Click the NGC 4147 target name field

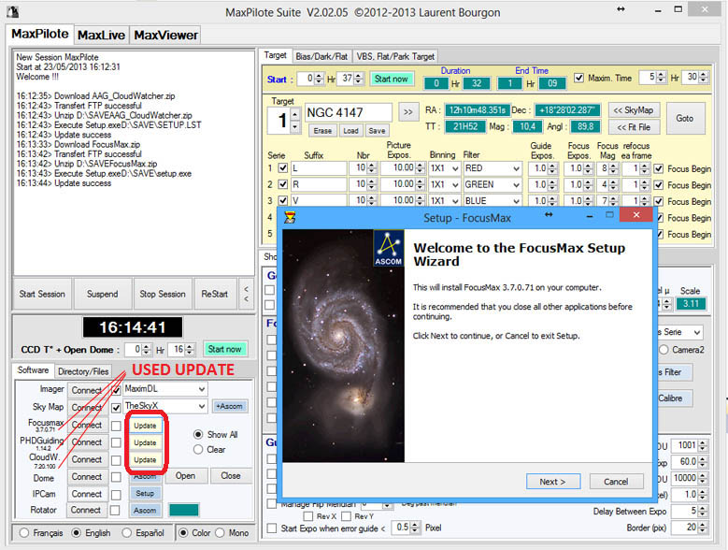[x=349, y=112]
